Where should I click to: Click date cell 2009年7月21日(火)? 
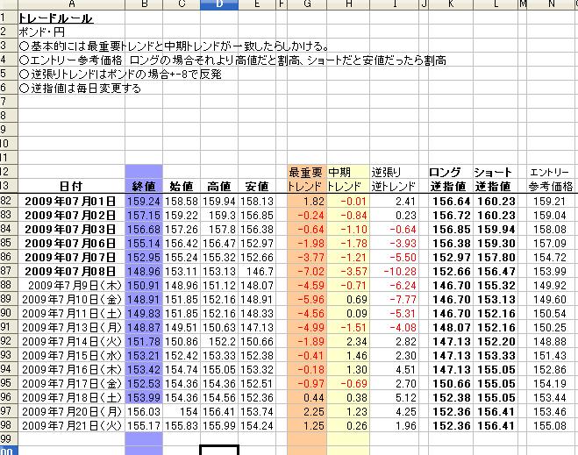pyautogui.click(x=71, y=425)
